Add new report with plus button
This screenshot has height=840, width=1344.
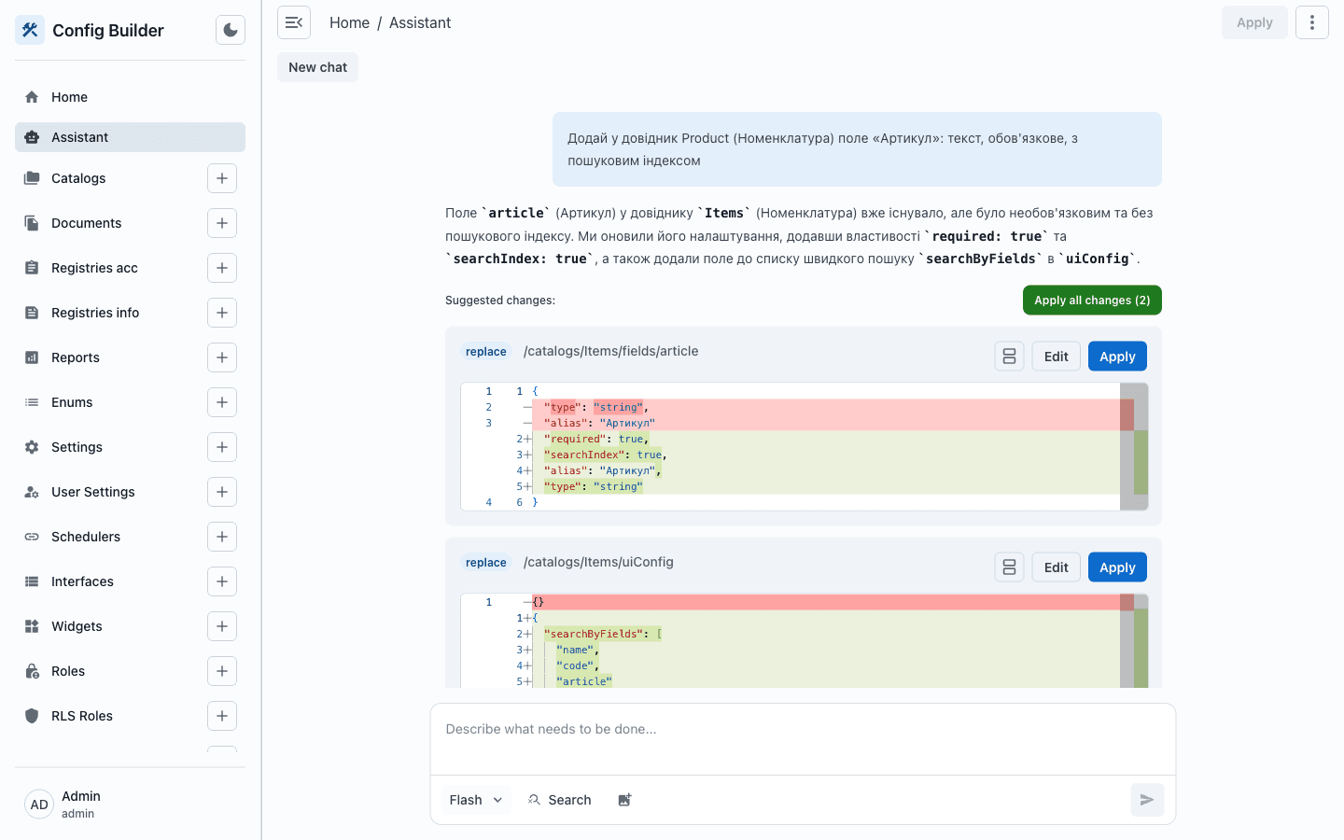point(222,357)
